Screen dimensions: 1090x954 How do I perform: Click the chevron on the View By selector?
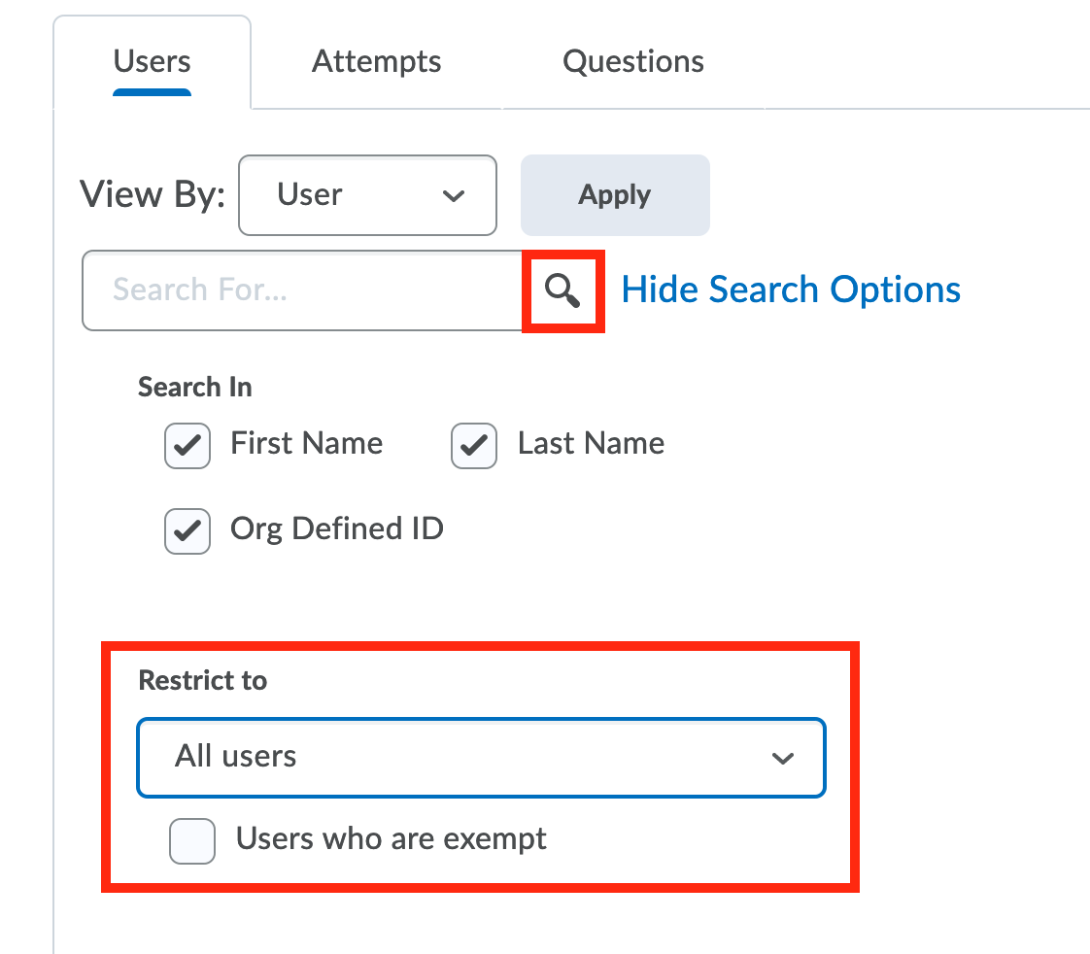tap(453, 195)
